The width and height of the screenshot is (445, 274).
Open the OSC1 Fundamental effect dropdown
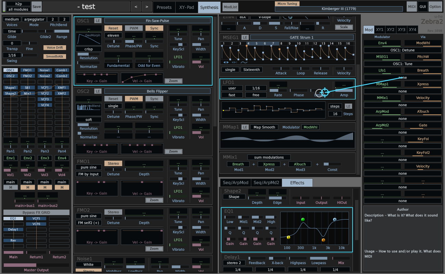tap(118, 65)
